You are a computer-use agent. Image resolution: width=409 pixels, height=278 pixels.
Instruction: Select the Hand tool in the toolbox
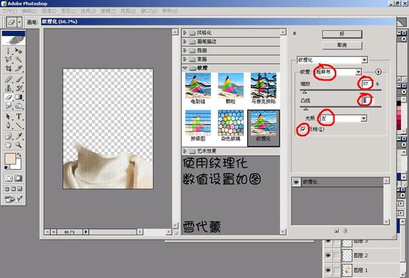coord(8,144)
